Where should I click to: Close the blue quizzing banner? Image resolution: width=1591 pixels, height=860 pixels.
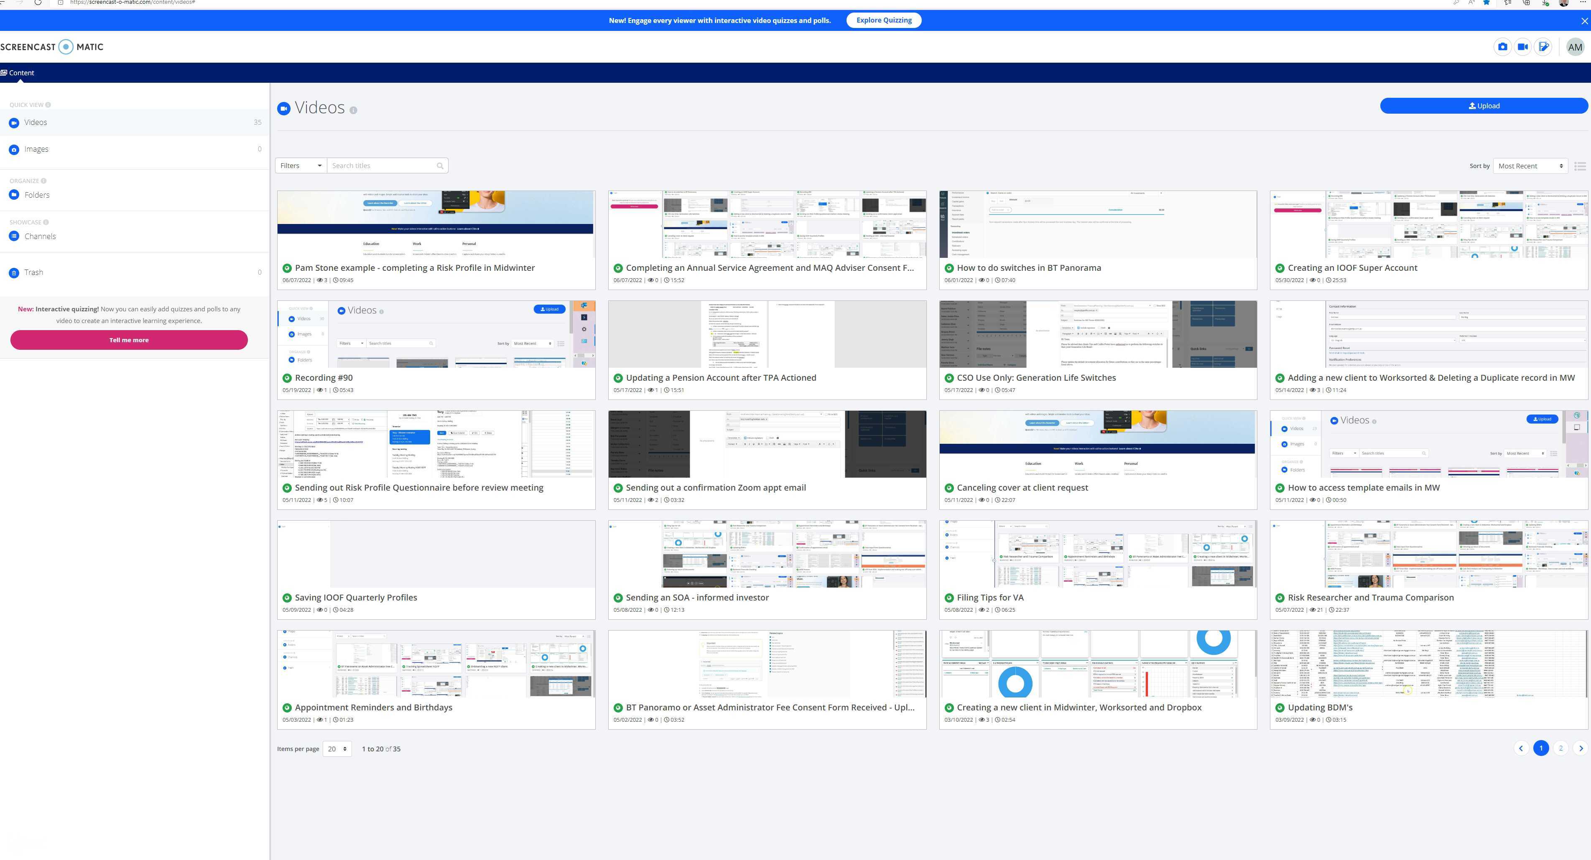pos(1584,21)
